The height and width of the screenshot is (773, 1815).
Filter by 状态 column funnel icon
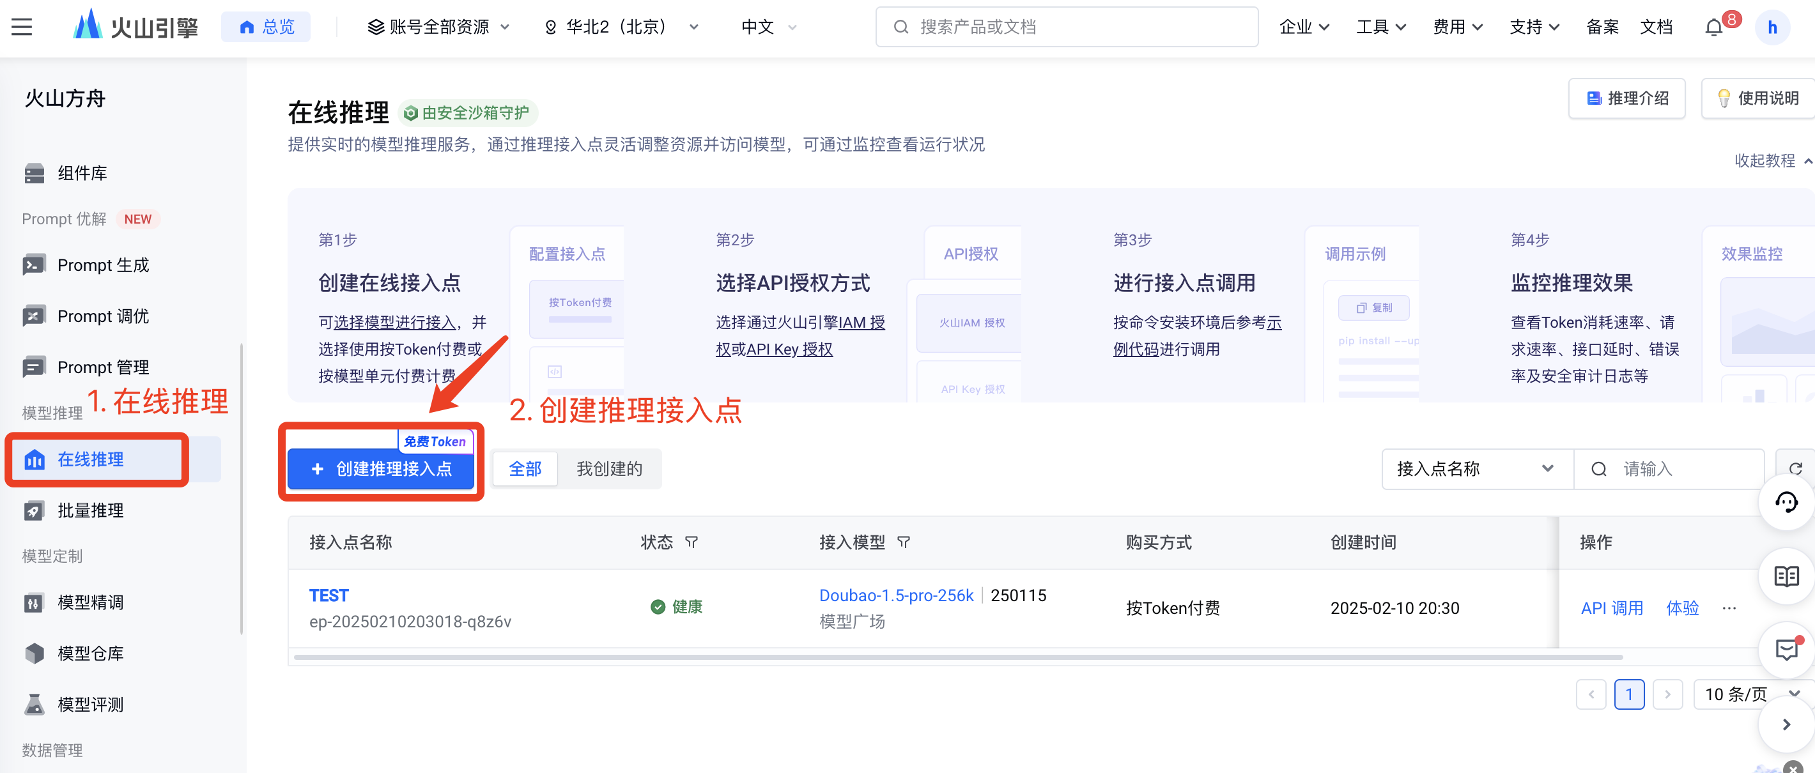[691, 542]
